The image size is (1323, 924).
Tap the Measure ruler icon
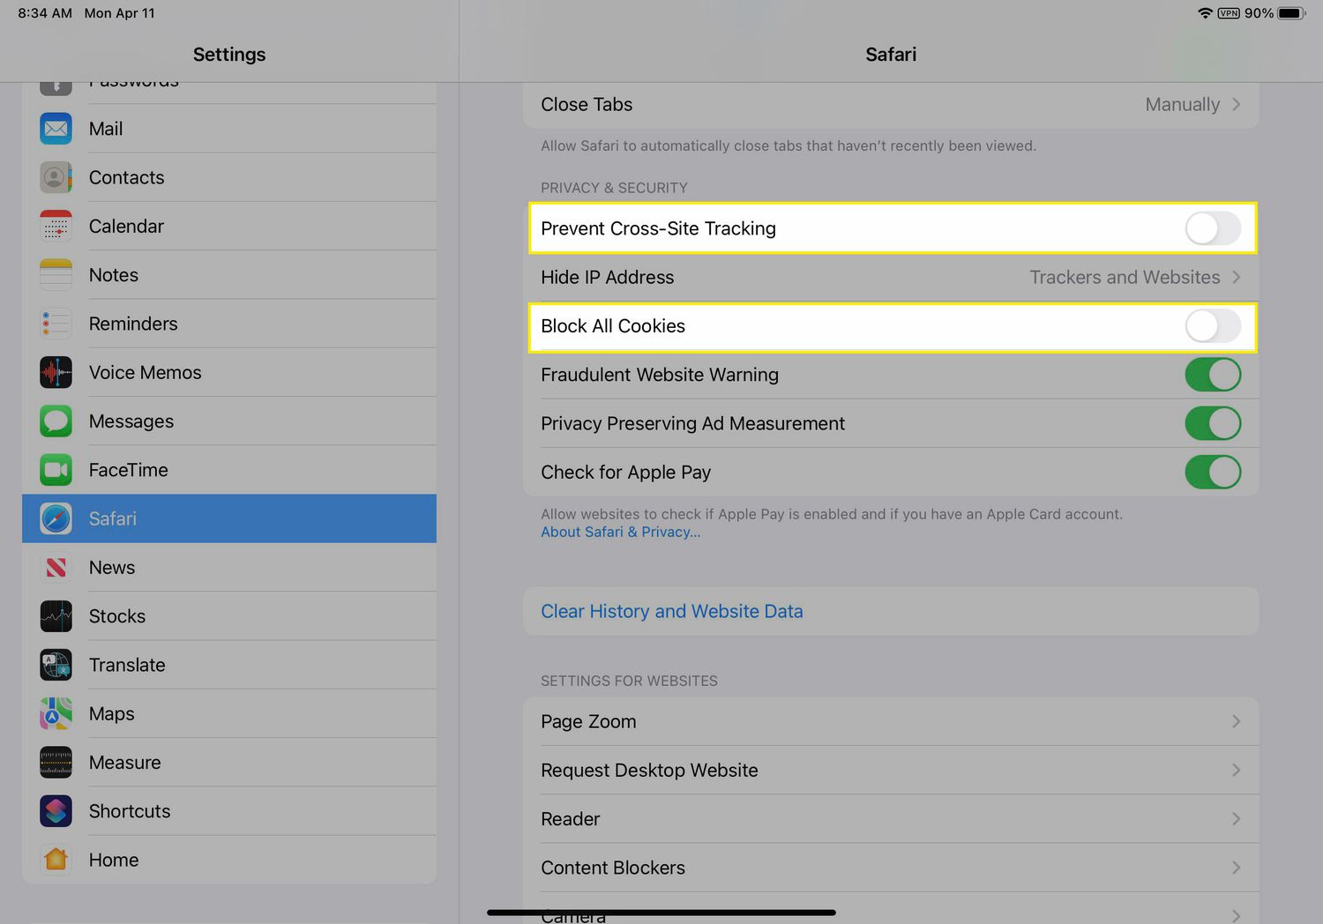(x=56, y=763)
